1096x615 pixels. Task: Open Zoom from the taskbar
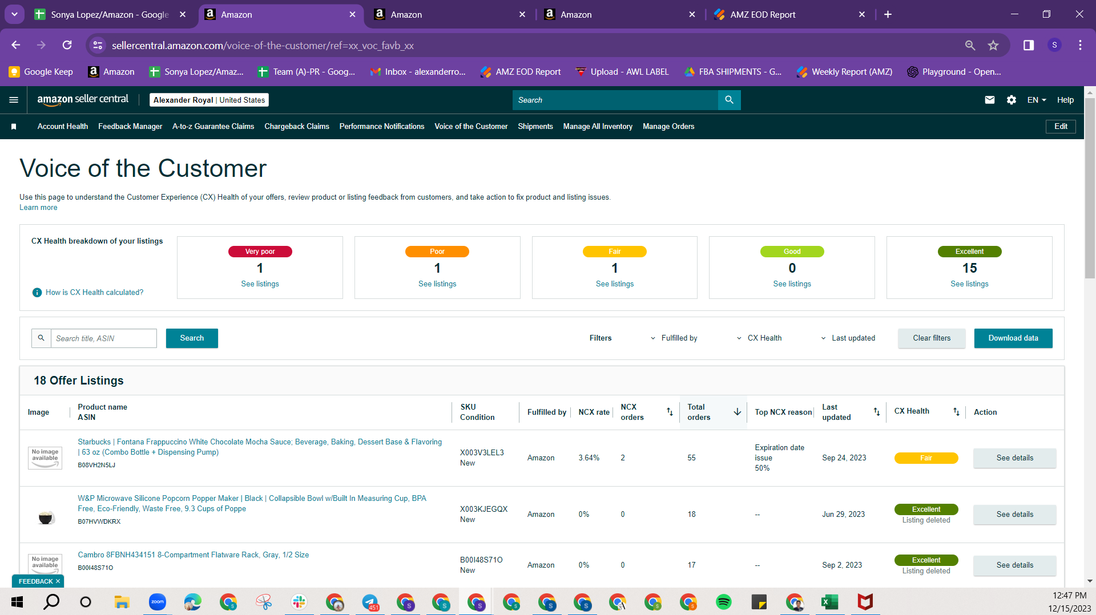pos(158,602)
